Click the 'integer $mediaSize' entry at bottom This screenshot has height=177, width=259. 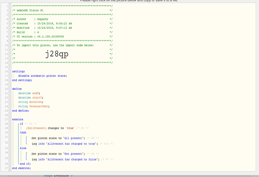(x=58, y=176)
